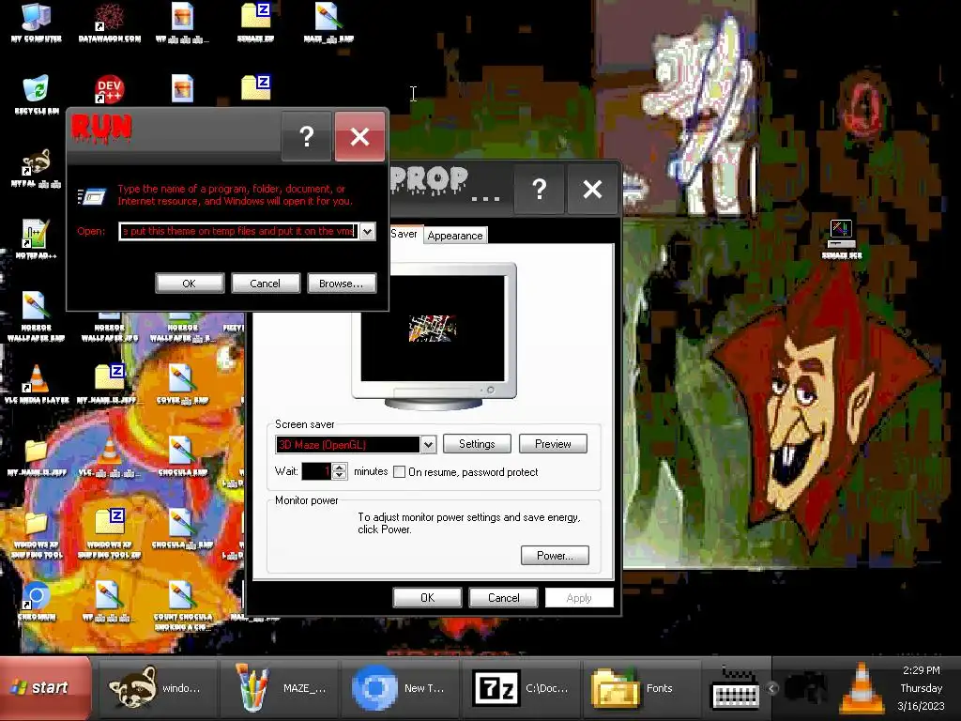
Task: Switch to Chromium New Tab taskbar item
Action: pos(401,688)
